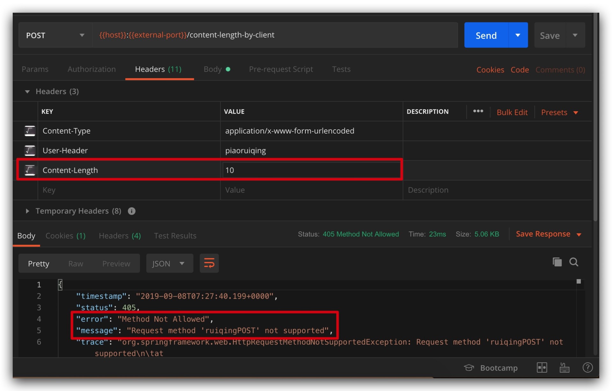Click the info icon next to Temporary Headers
This screenshot has height=391, width=612.
pos(132,211)
